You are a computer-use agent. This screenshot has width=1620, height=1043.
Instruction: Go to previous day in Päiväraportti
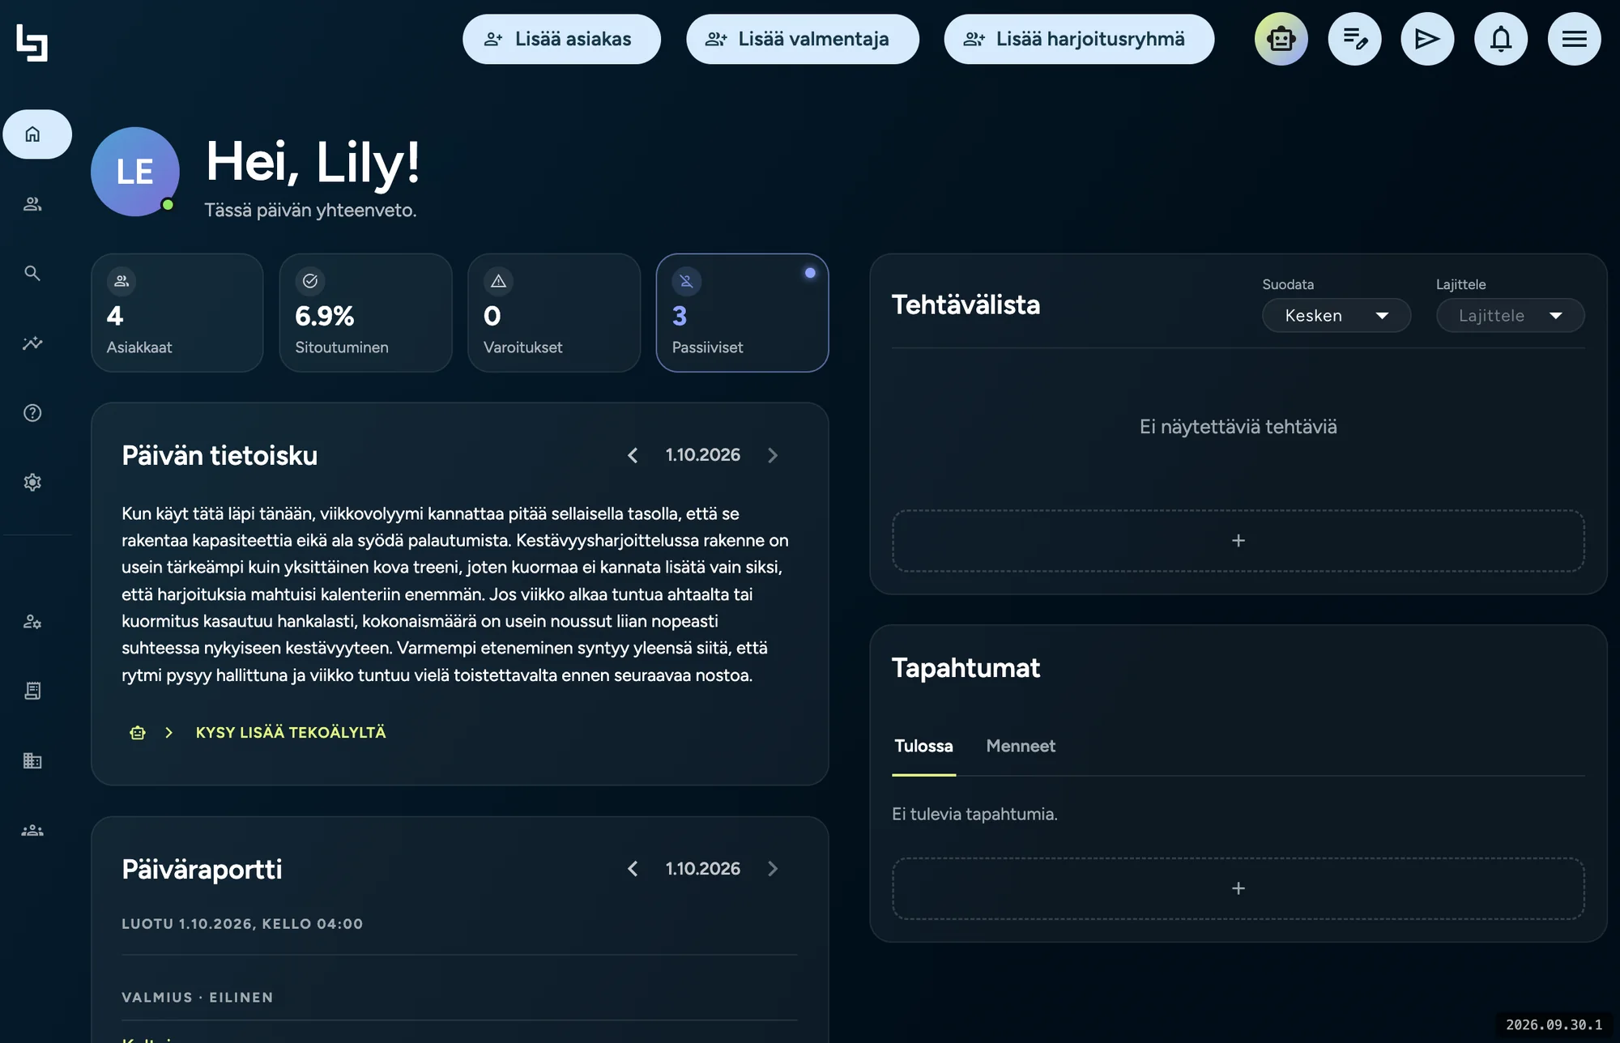633,869
